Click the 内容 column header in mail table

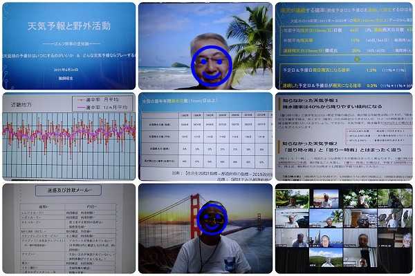[91, 207]
